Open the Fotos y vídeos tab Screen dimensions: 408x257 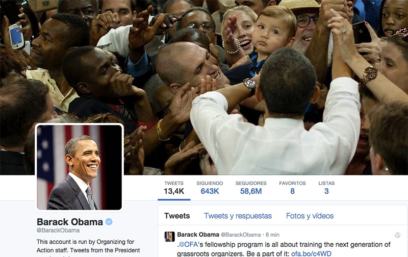[x=310, y=216]
